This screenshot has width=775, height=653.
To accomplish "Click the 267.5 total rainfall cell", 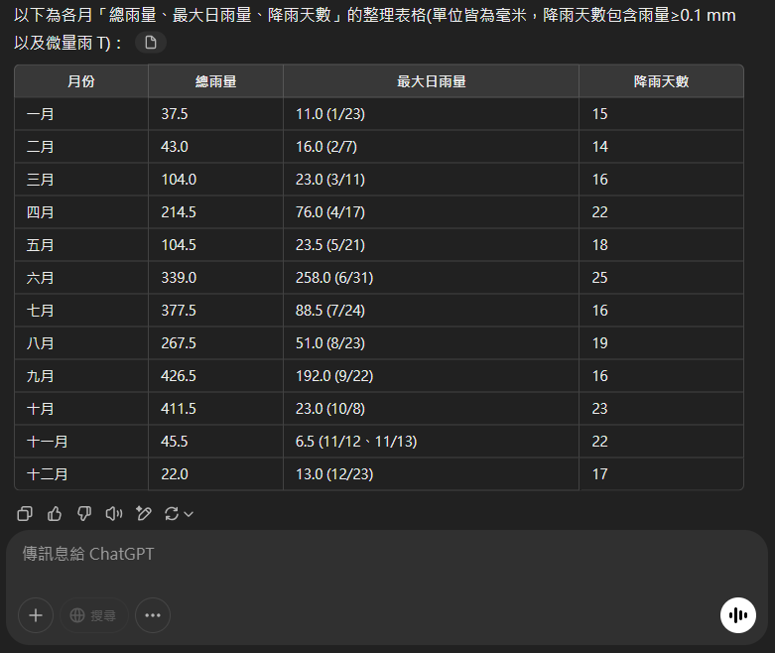I will 216,343.
